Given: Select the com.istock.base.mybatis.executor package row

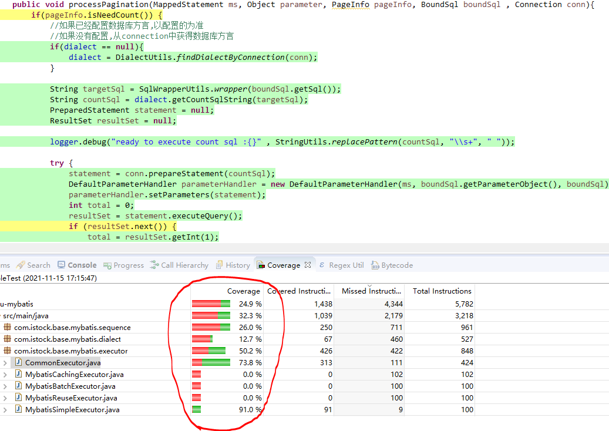Looking at the screenshot, I should [70, 351].
